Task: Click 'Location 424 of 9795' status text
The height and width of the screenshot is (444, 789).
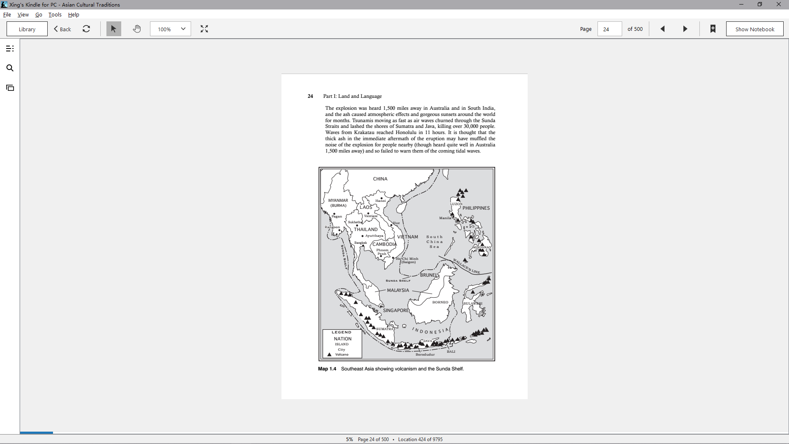Action: pyautogui.click(x=420, y=439)
